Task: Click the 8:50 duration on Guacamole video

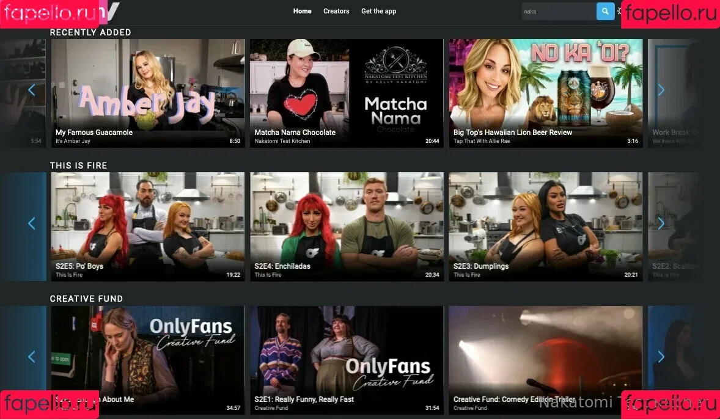Action: [x=235, y=141]
